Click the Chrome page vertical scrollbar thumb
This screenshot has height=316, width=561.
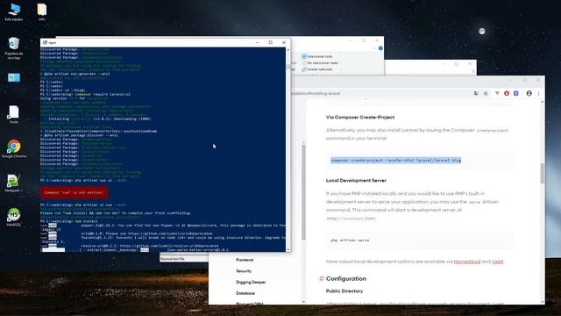coord(543,173)
